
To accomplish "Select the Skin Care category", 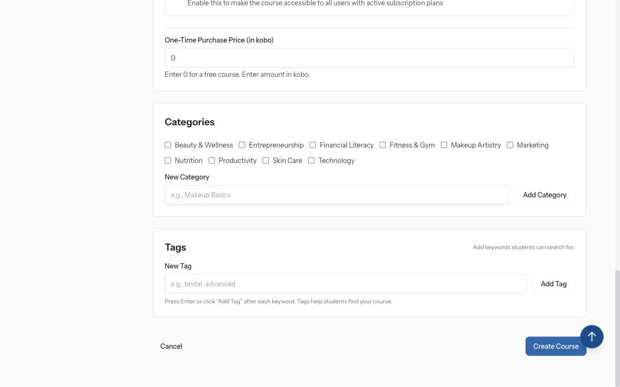I will (266, 161).
